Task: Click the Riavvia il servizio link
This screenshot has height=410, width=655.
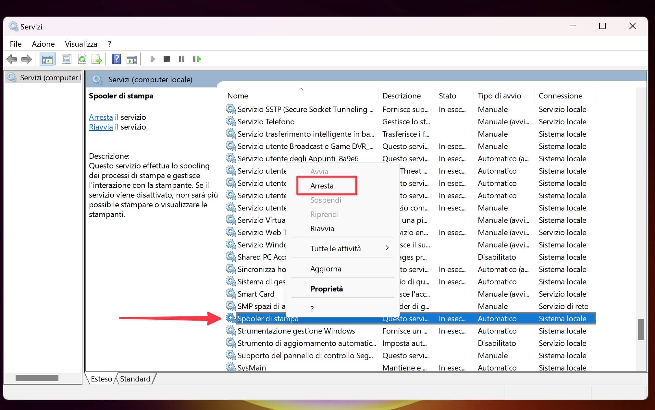Action: coord(101,127)
